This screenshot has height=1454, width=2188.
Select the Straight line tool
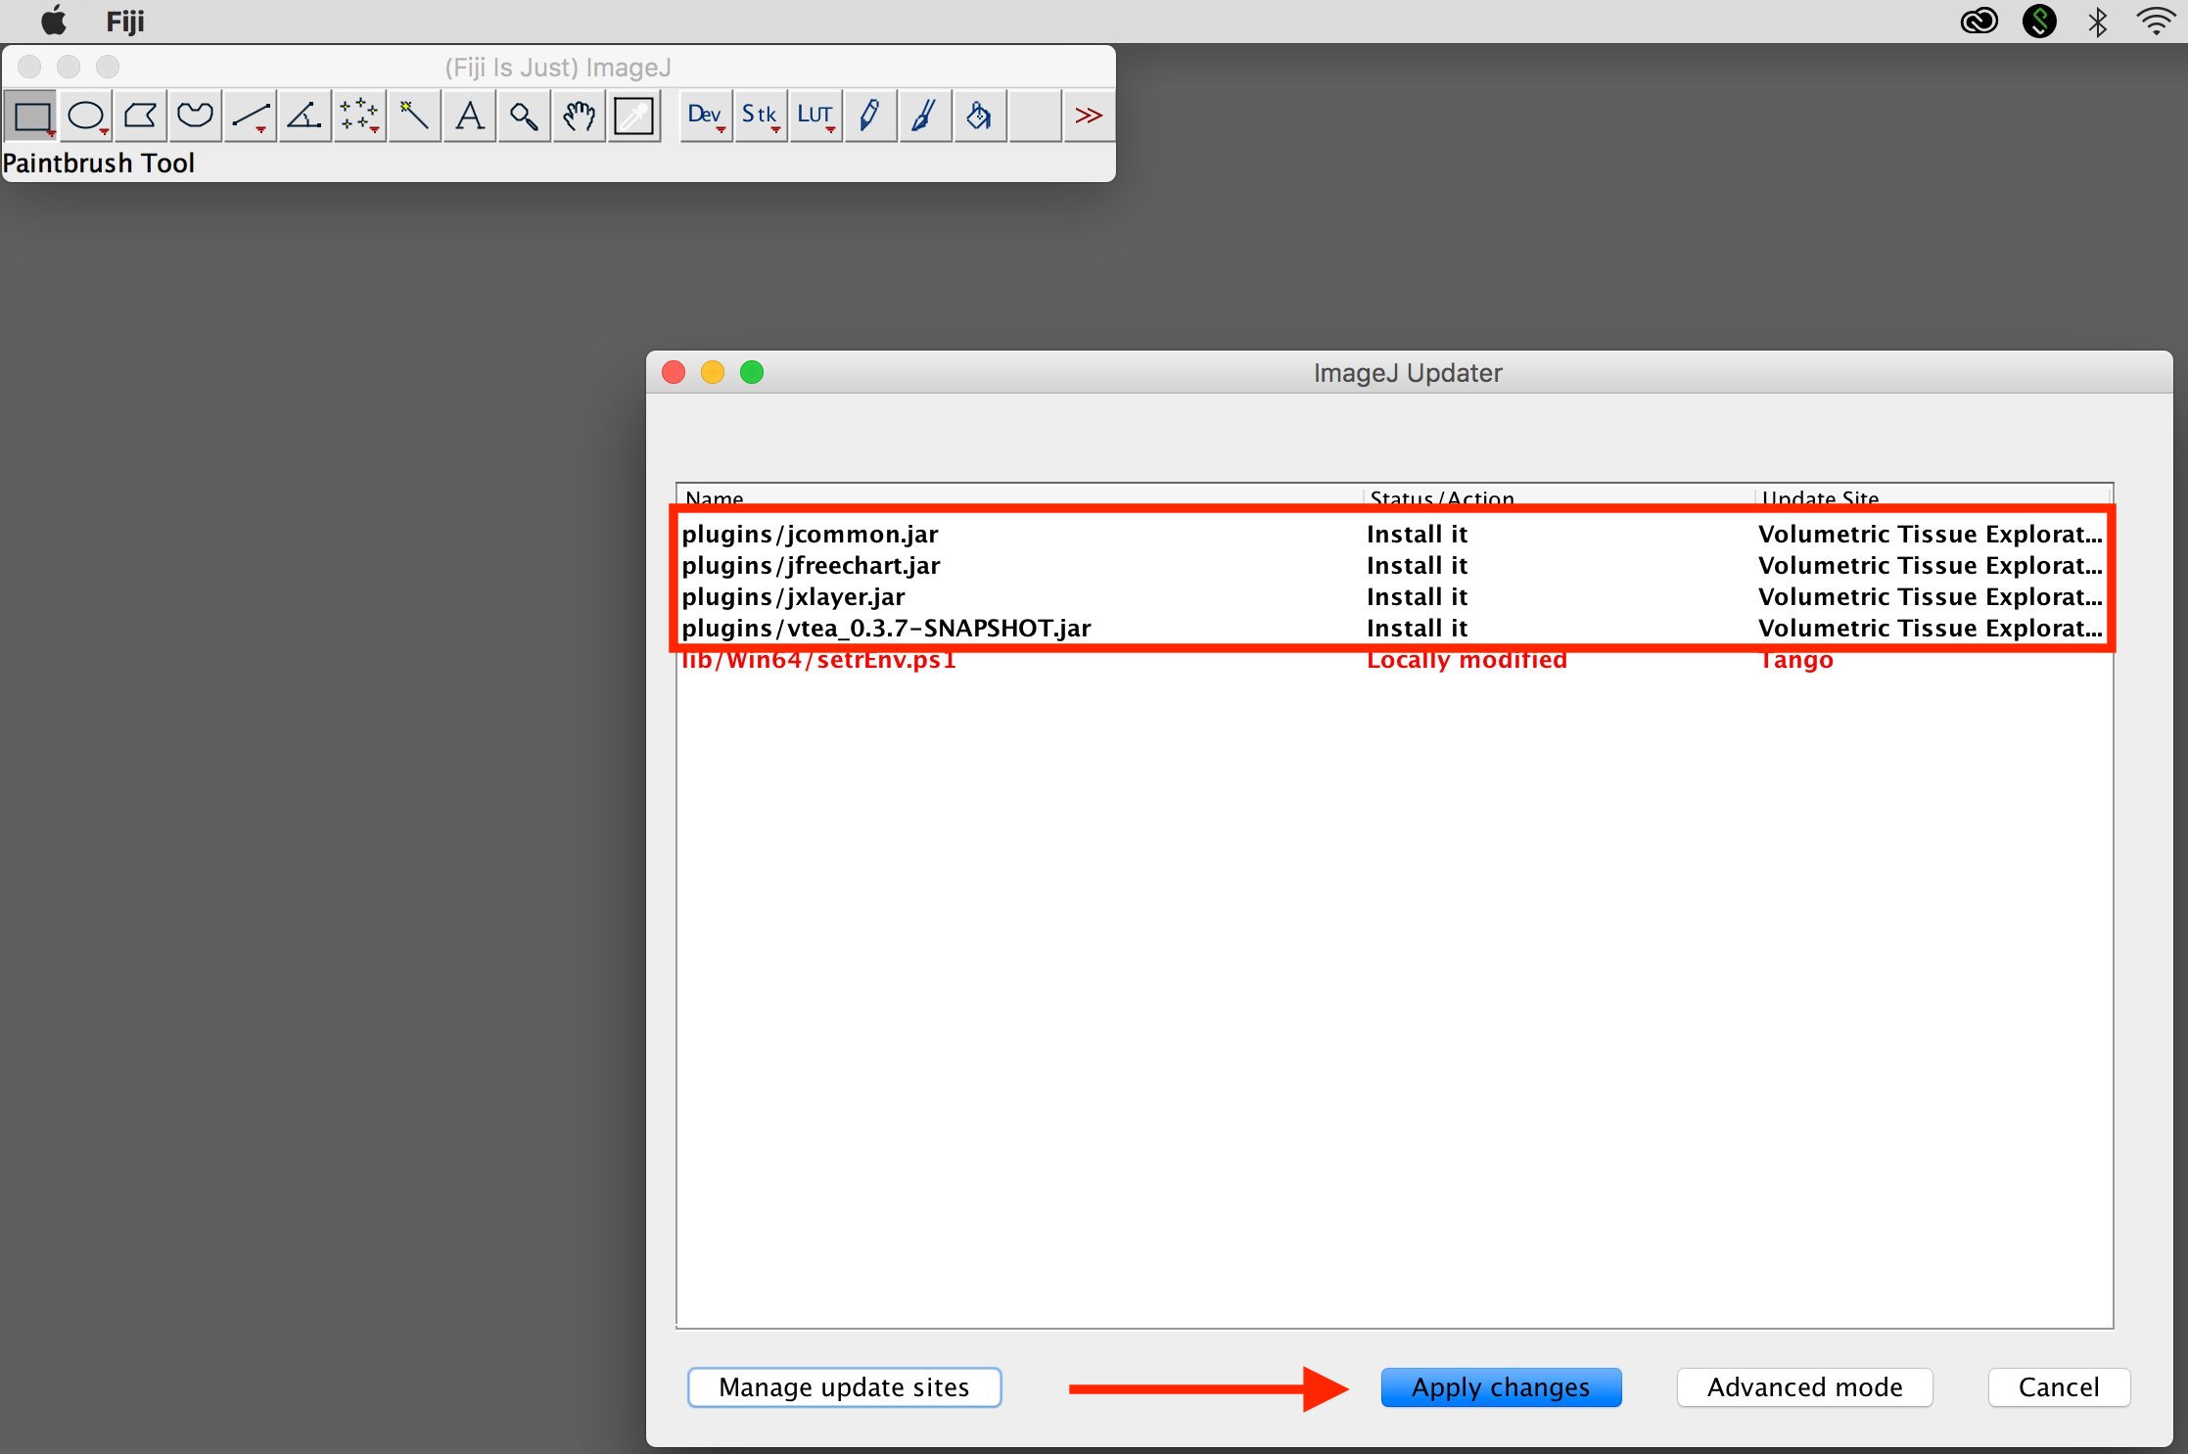tap(252, 114)
